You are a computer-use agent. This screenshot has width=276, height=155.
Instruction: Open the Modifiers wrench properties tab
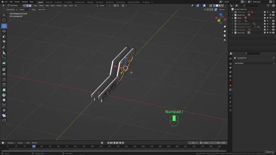pyautogui.click(x=230, y=90)
